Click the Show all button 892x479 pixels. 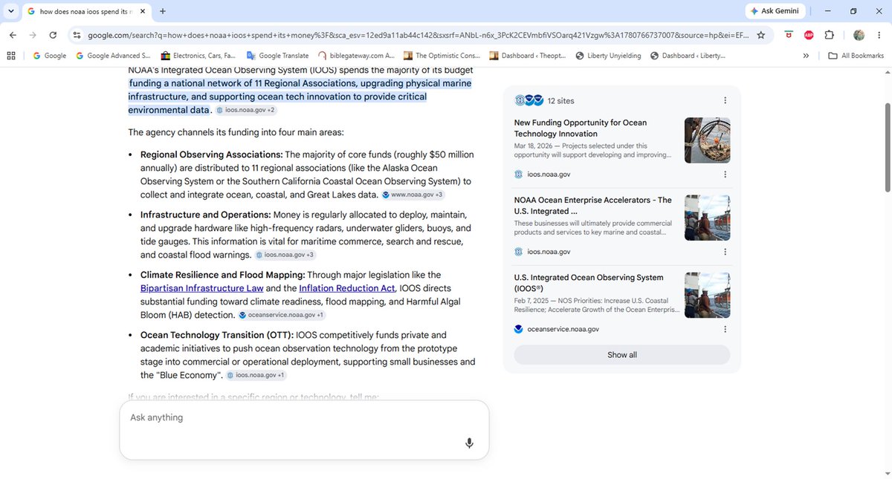(622, 355)
